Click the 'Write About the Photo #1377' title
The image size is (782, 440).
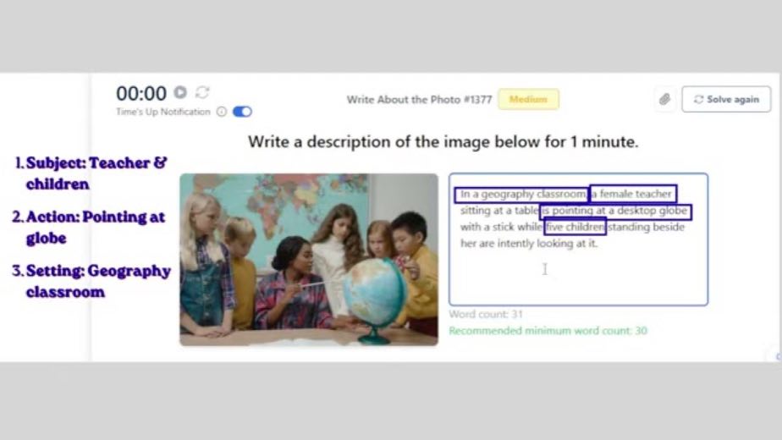tap(420, 99)
